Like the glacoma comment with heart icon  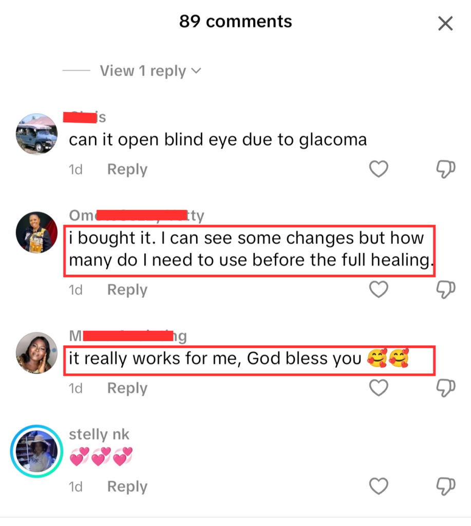[x=379, y=168]
